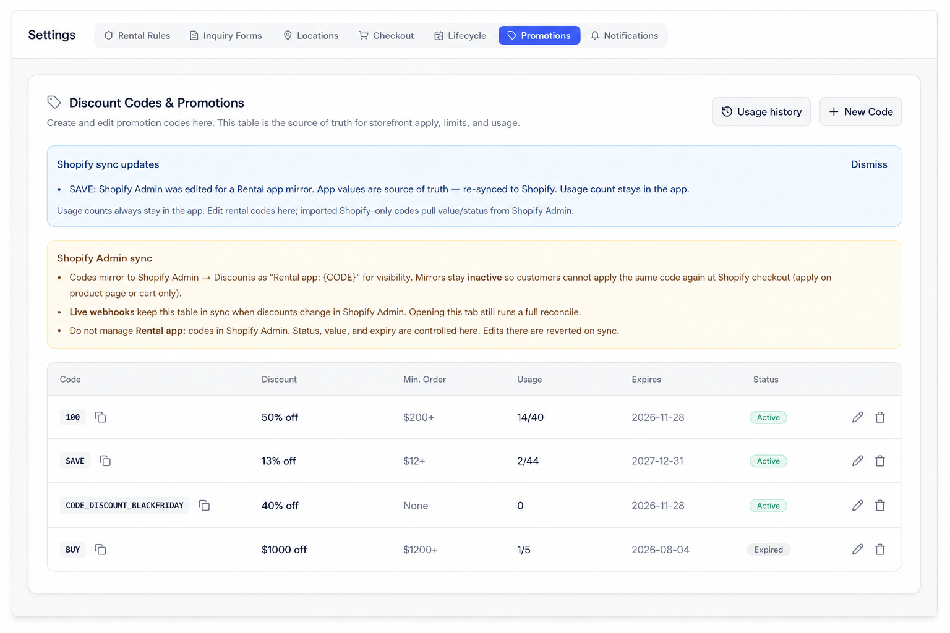Click the Active badge for code 100

pos(768,417)
